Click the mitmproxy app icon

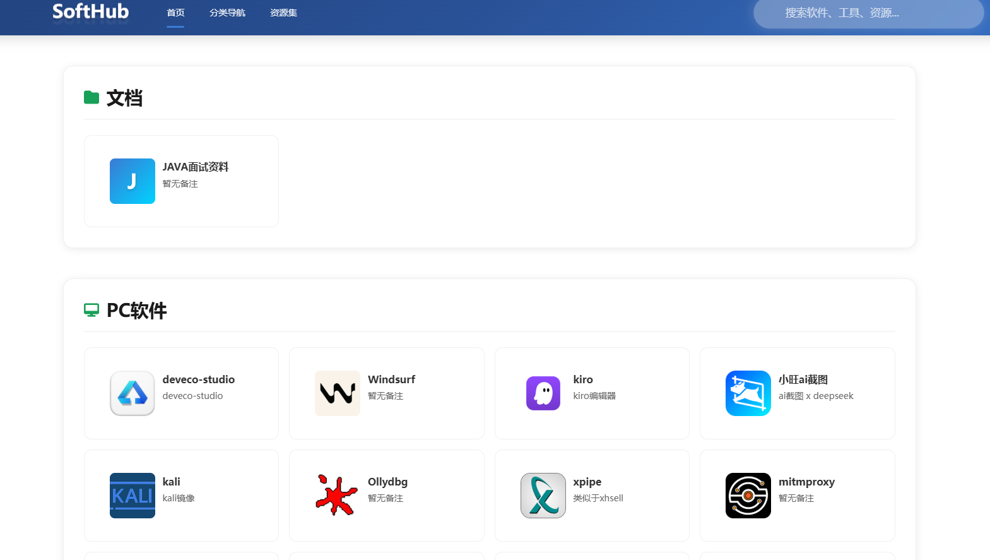point(748,496)
